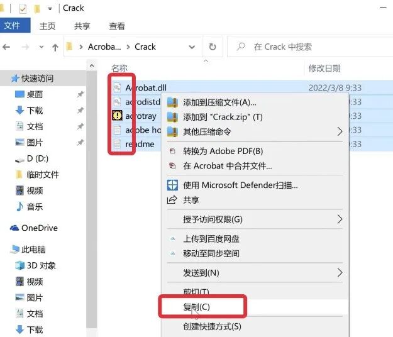The image size is (393, 337).
Task: Expand the address bar history dropdown
Action: pyautogui.click(x=192, y=47)
